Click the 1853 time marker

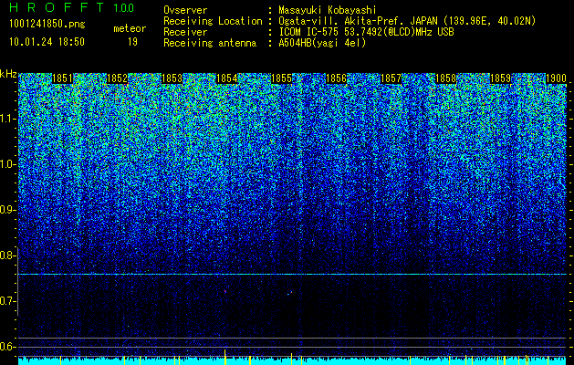pyautogui.click(x=172, y=78)
